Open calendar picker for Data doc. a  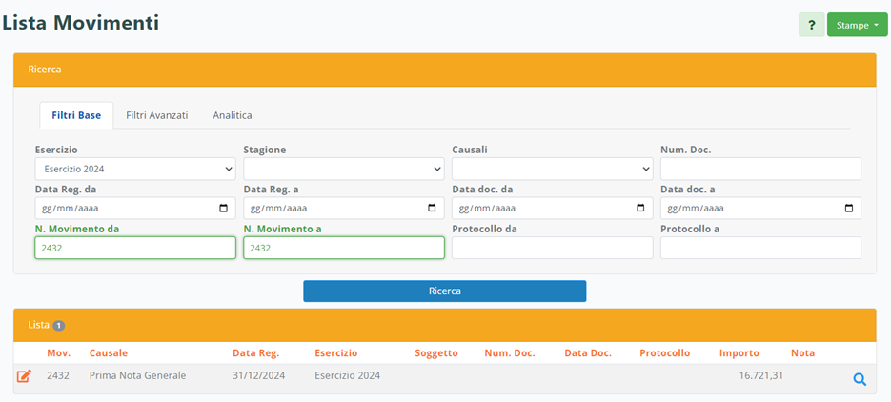pos(849,209)
